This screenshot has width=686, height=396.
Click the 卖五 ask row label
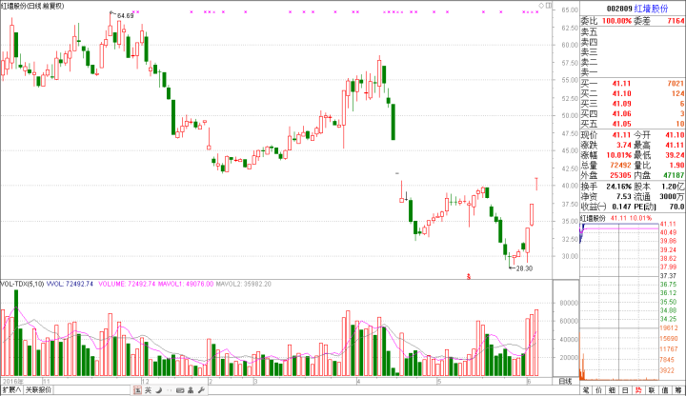coord(589,32)
